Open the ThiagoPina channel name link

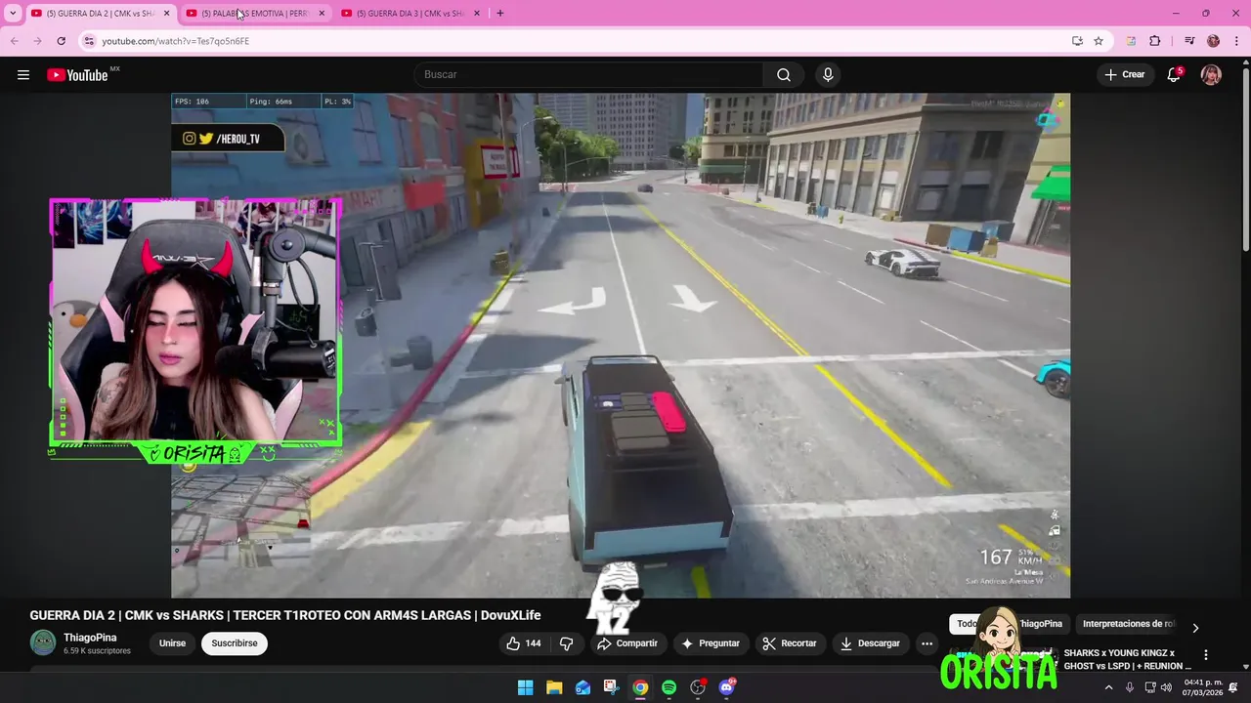(x=90, y=638)
